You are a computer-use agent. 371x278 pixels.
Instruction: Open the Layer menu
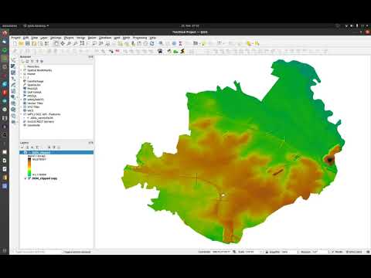(44, 38)
